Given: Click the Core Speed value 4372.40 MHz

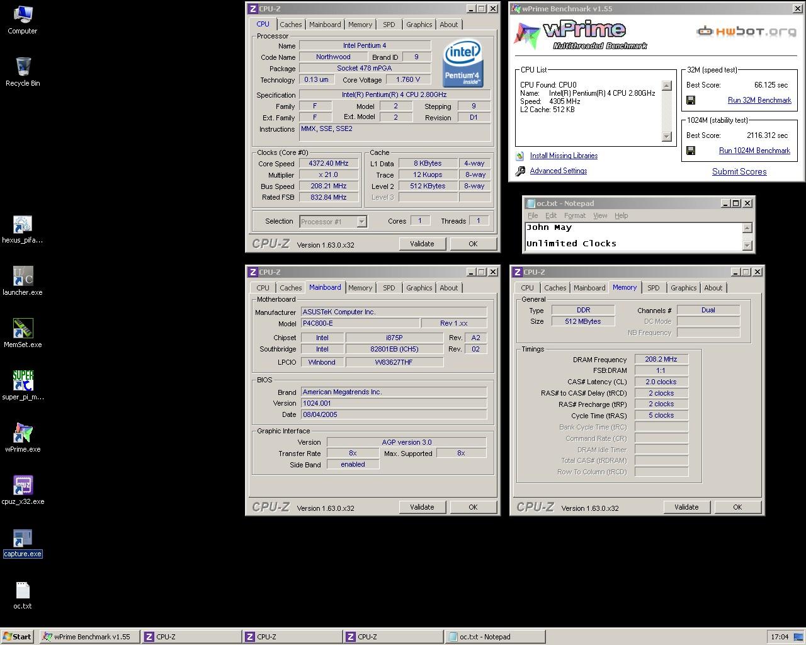Looking at the screenshot, I should tap(329, 163).
